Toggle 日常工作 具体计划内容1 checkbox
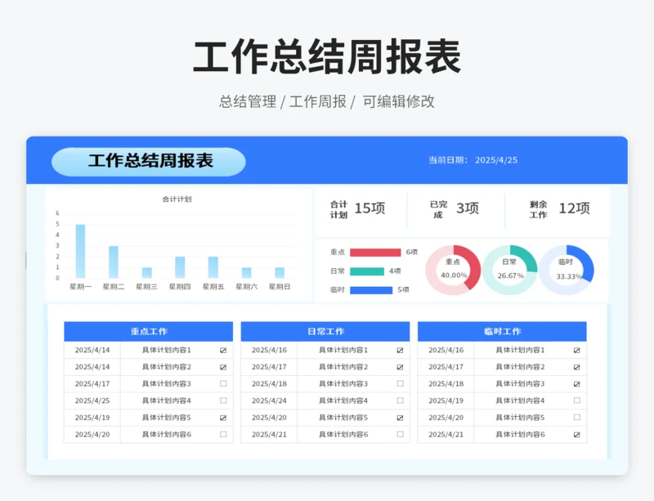Image resolution: width=654 pixels, height=501 pixels. click(400, 351)
